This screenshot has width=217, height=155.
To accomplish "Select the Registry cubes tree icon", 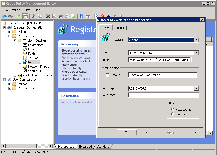I will (25, 62).
